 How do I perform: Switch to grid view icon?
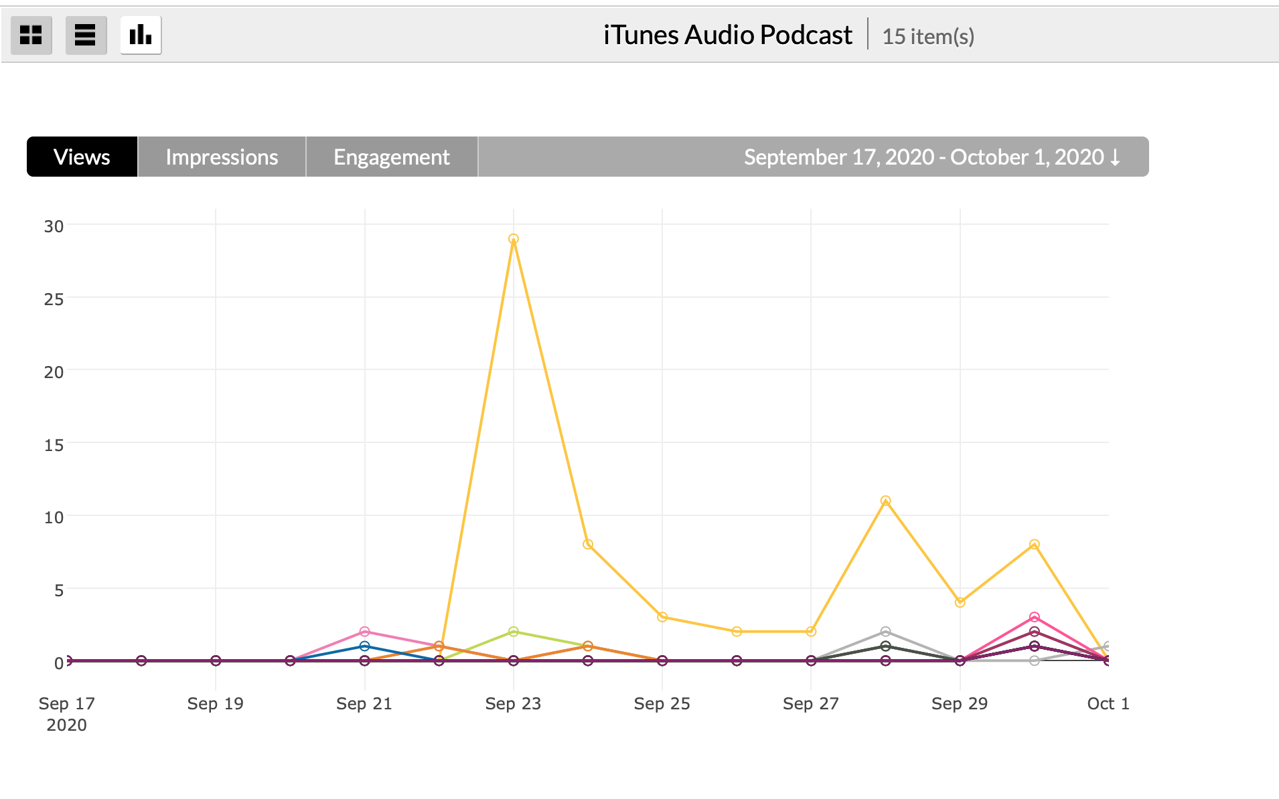pos(31,35)
